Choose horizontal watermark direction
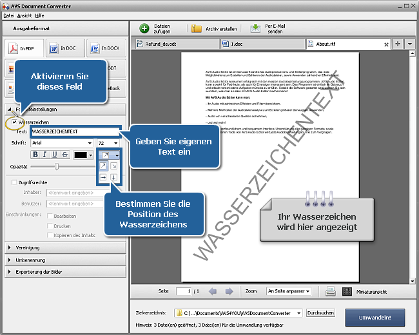 coord(103,177)
